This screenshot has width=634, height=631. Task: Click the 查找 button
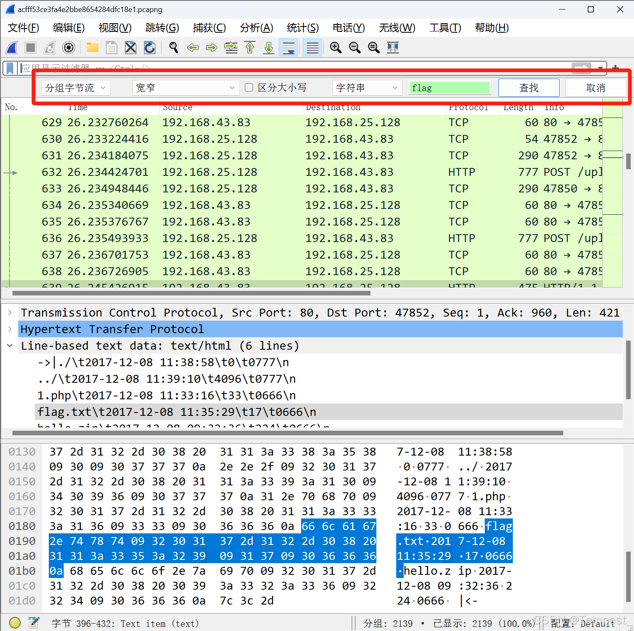[529, 87]
